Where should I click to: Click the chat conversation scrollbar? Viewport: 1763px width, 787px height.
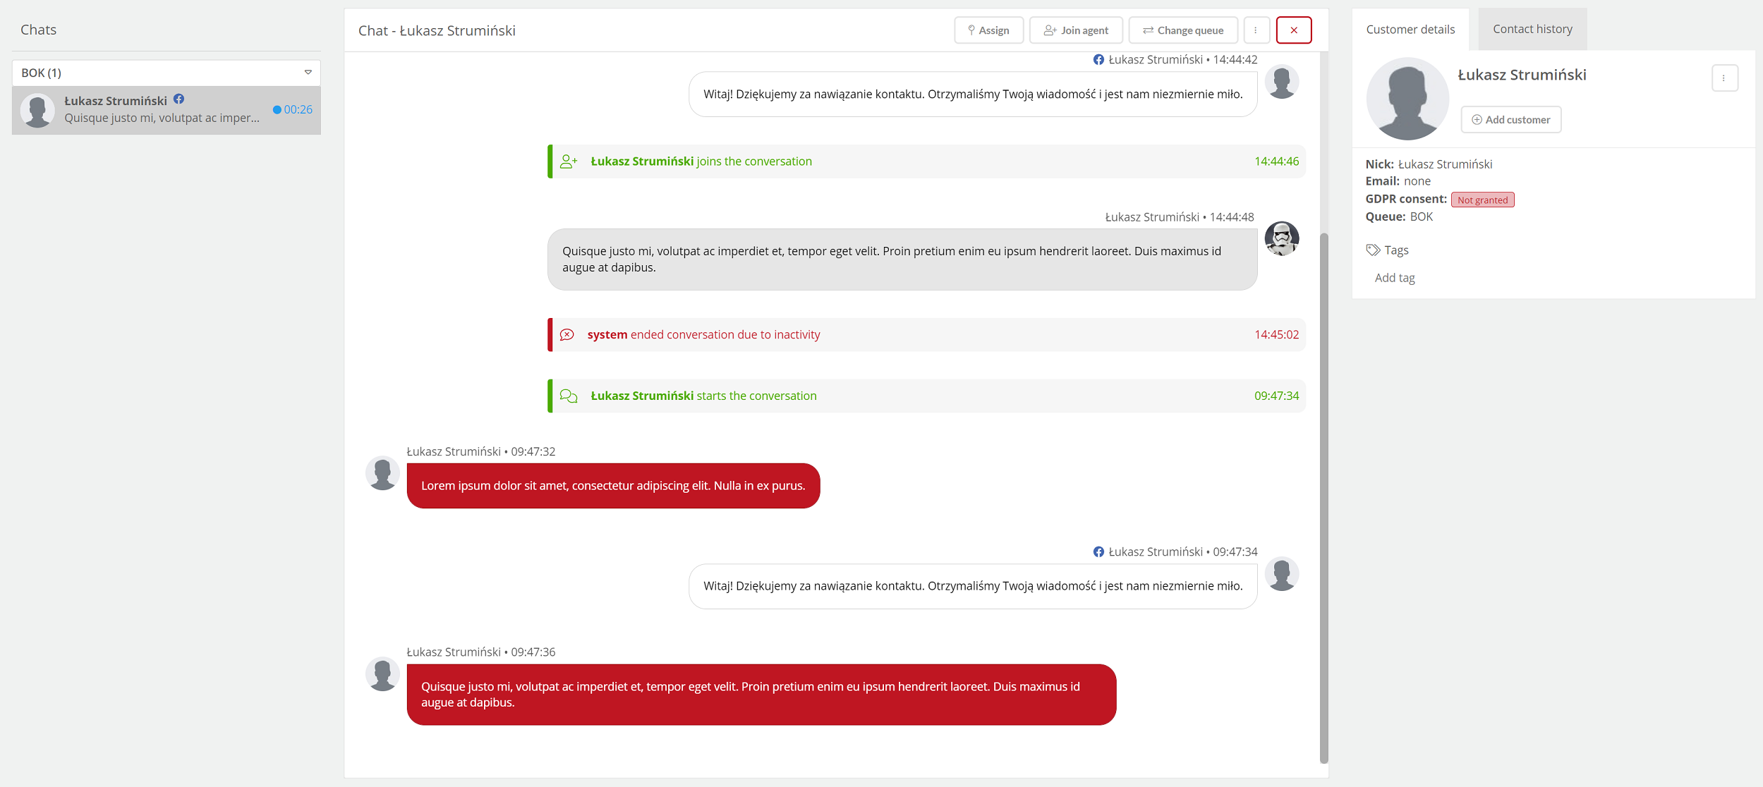click(x=1324, y=497)
